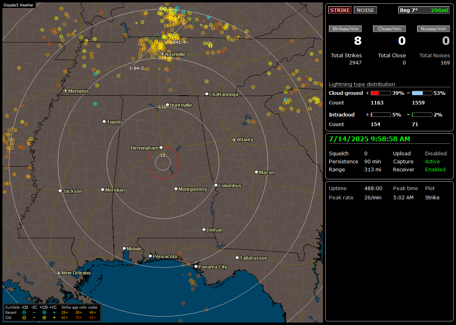
Task: Click the Recent -CG legend symbol
Action: (24, 313)
